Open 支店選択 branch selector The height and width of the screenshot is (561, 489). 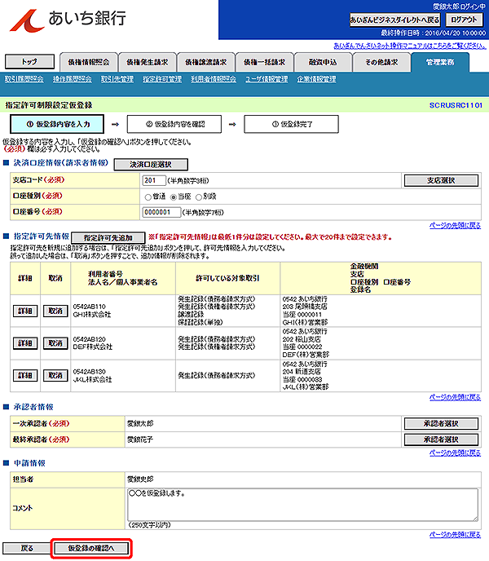coord(441,180)
